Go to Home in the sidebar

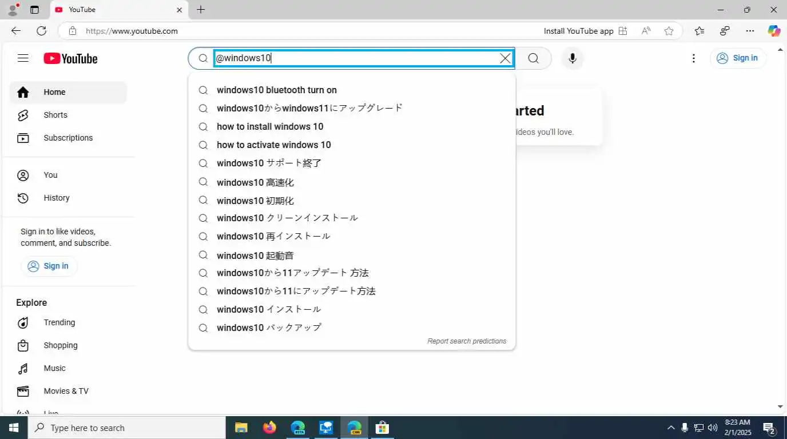[x=68, y=92]
